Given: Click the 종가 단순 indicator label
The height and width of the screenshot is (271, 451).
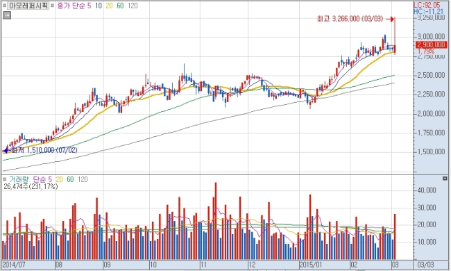Looking at the screenshot, I should (x=71, y=6).
